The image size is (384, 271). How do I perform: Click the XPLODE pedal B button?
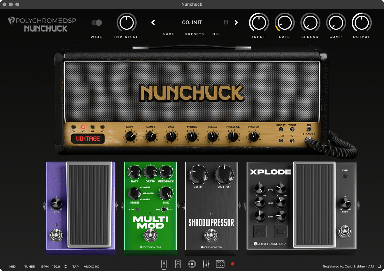pos(281,232)
